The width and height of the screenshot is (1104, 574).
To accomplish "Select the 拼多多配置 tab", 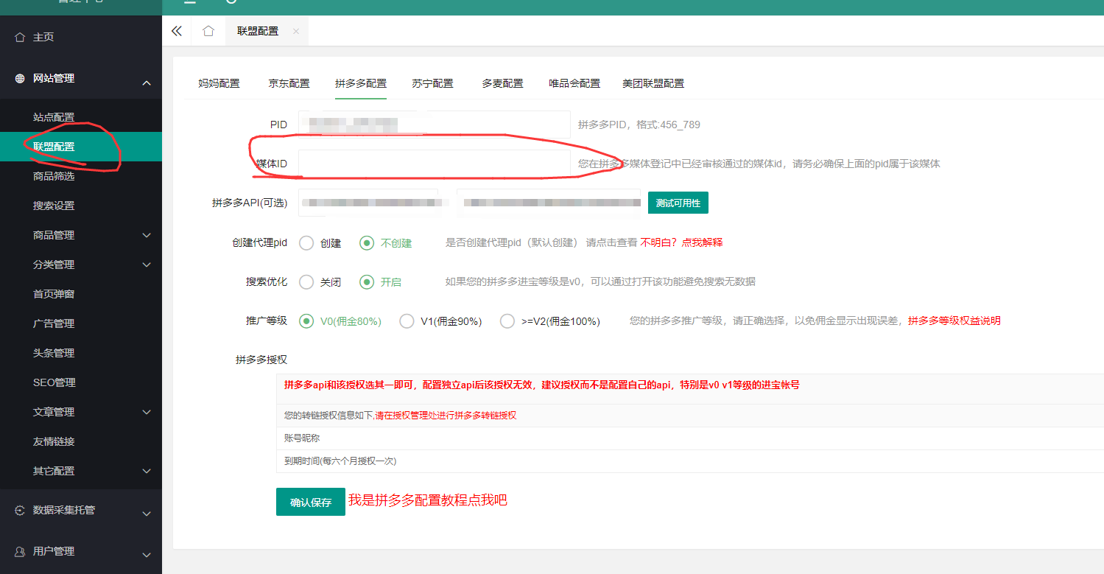I will click(361, 83).
